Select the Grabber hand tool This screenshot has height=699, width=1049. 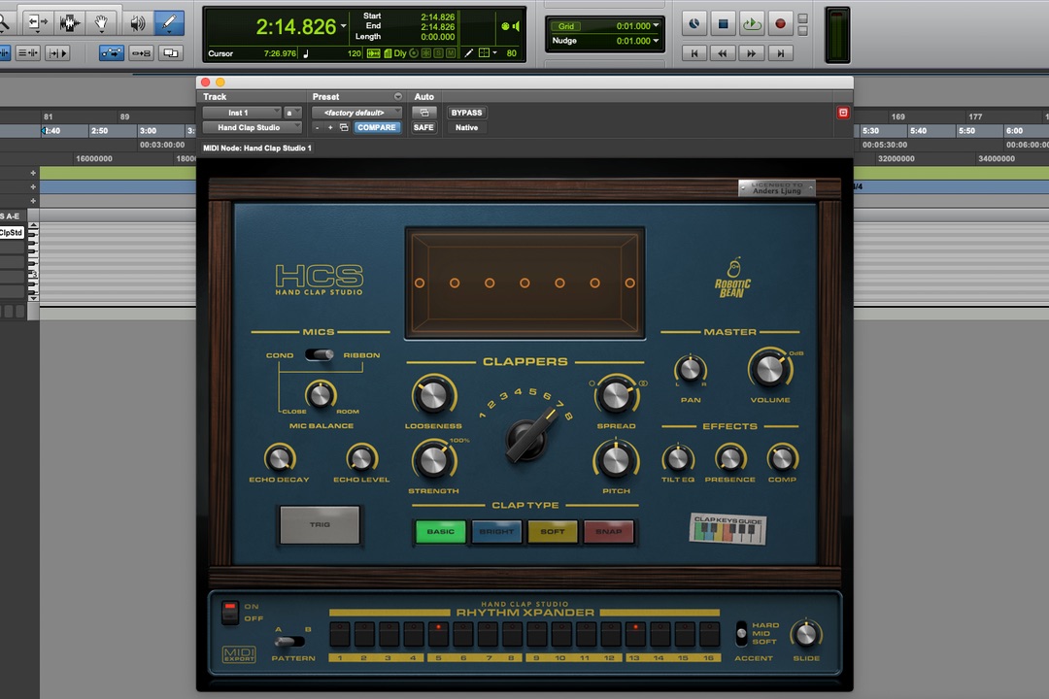(101, 22)
